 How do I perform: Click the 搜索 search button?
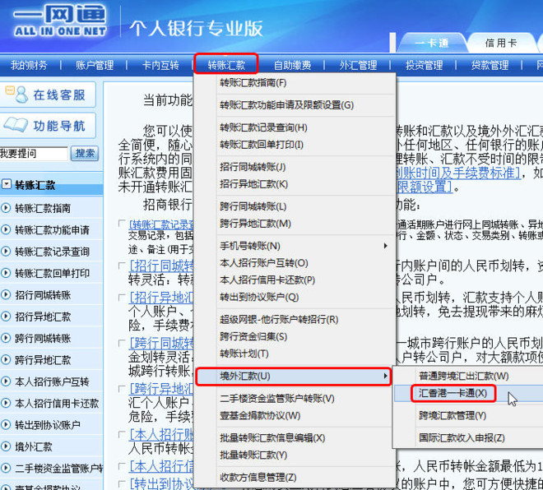(x=85, y=153)
